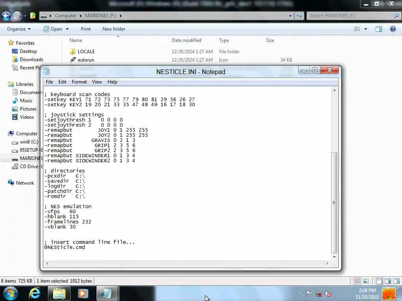This screenshot has height=301, width=402.
Task: Select win8 (C:) drive
Action: click(x=29, y=142)
